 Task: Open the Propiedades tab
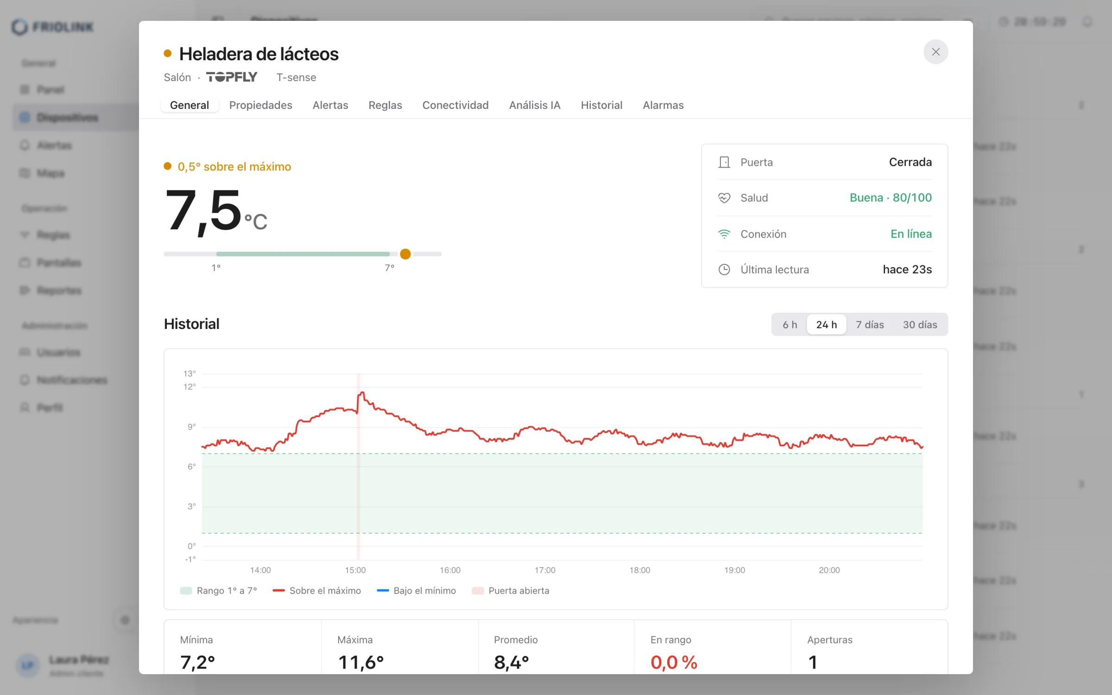click(260, 105)
